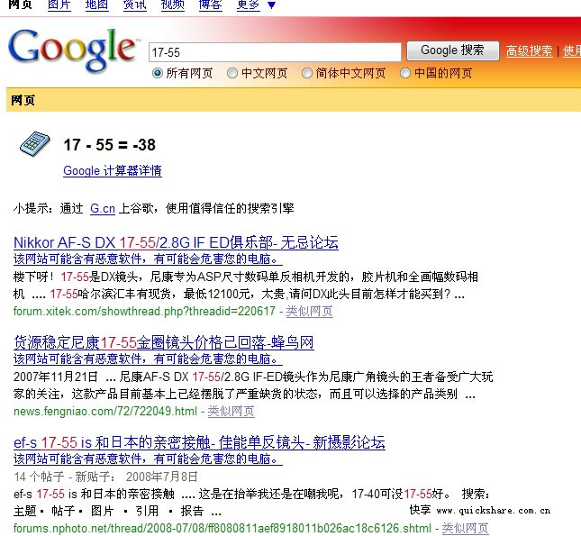The image size is (581, 536).
Task: Click the forum.xitek.com URL text
Action: click(144, 311)
